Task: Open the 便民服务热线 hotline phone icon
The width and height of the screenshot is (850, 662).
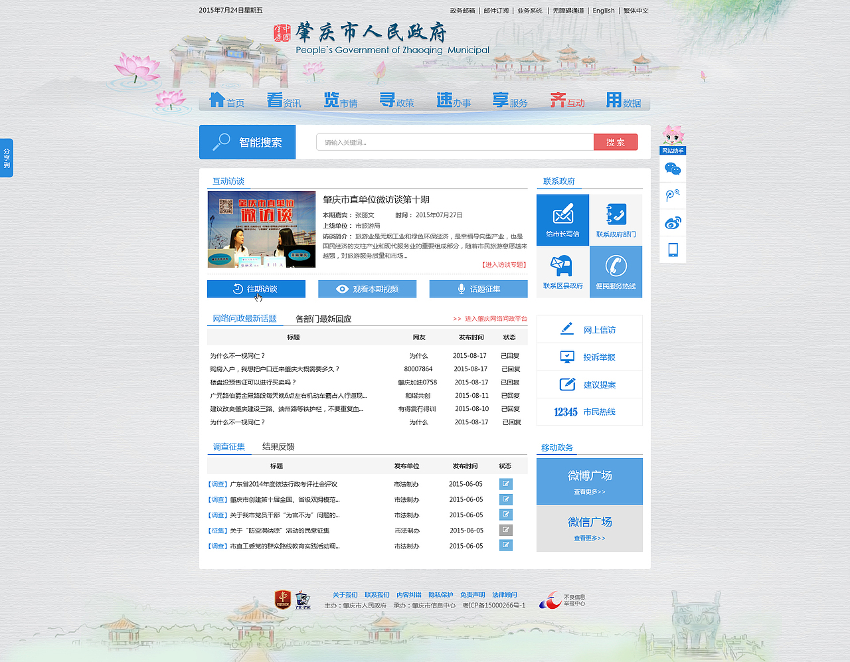Action: coord(616,266)
